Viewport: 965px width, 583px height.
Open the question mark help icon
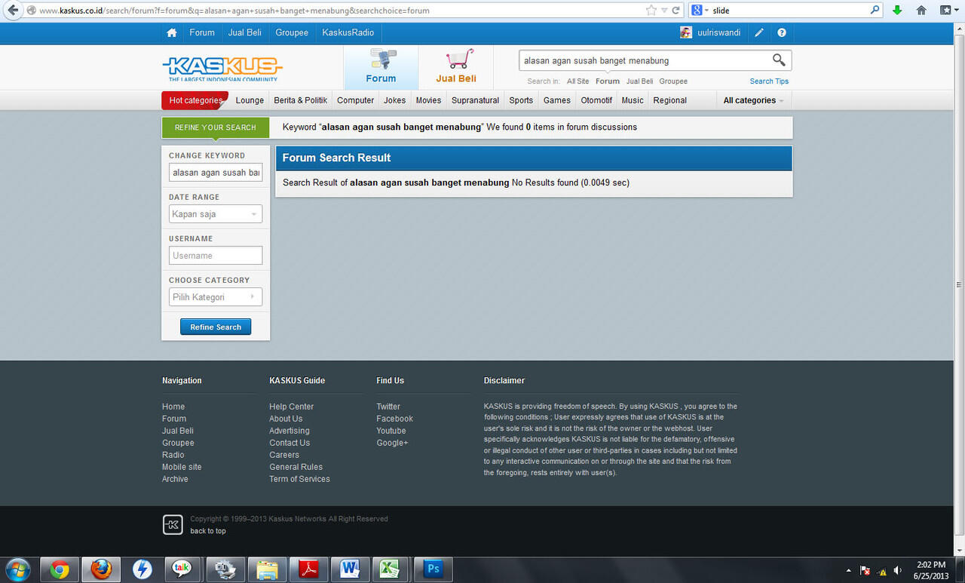[782, 33]
